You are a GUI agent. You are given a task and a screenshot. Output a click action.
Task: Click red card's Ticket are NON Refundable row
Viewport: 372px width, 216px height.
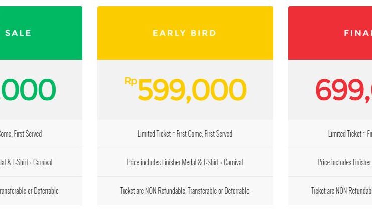pyautogui.click(x=330, y=191)
